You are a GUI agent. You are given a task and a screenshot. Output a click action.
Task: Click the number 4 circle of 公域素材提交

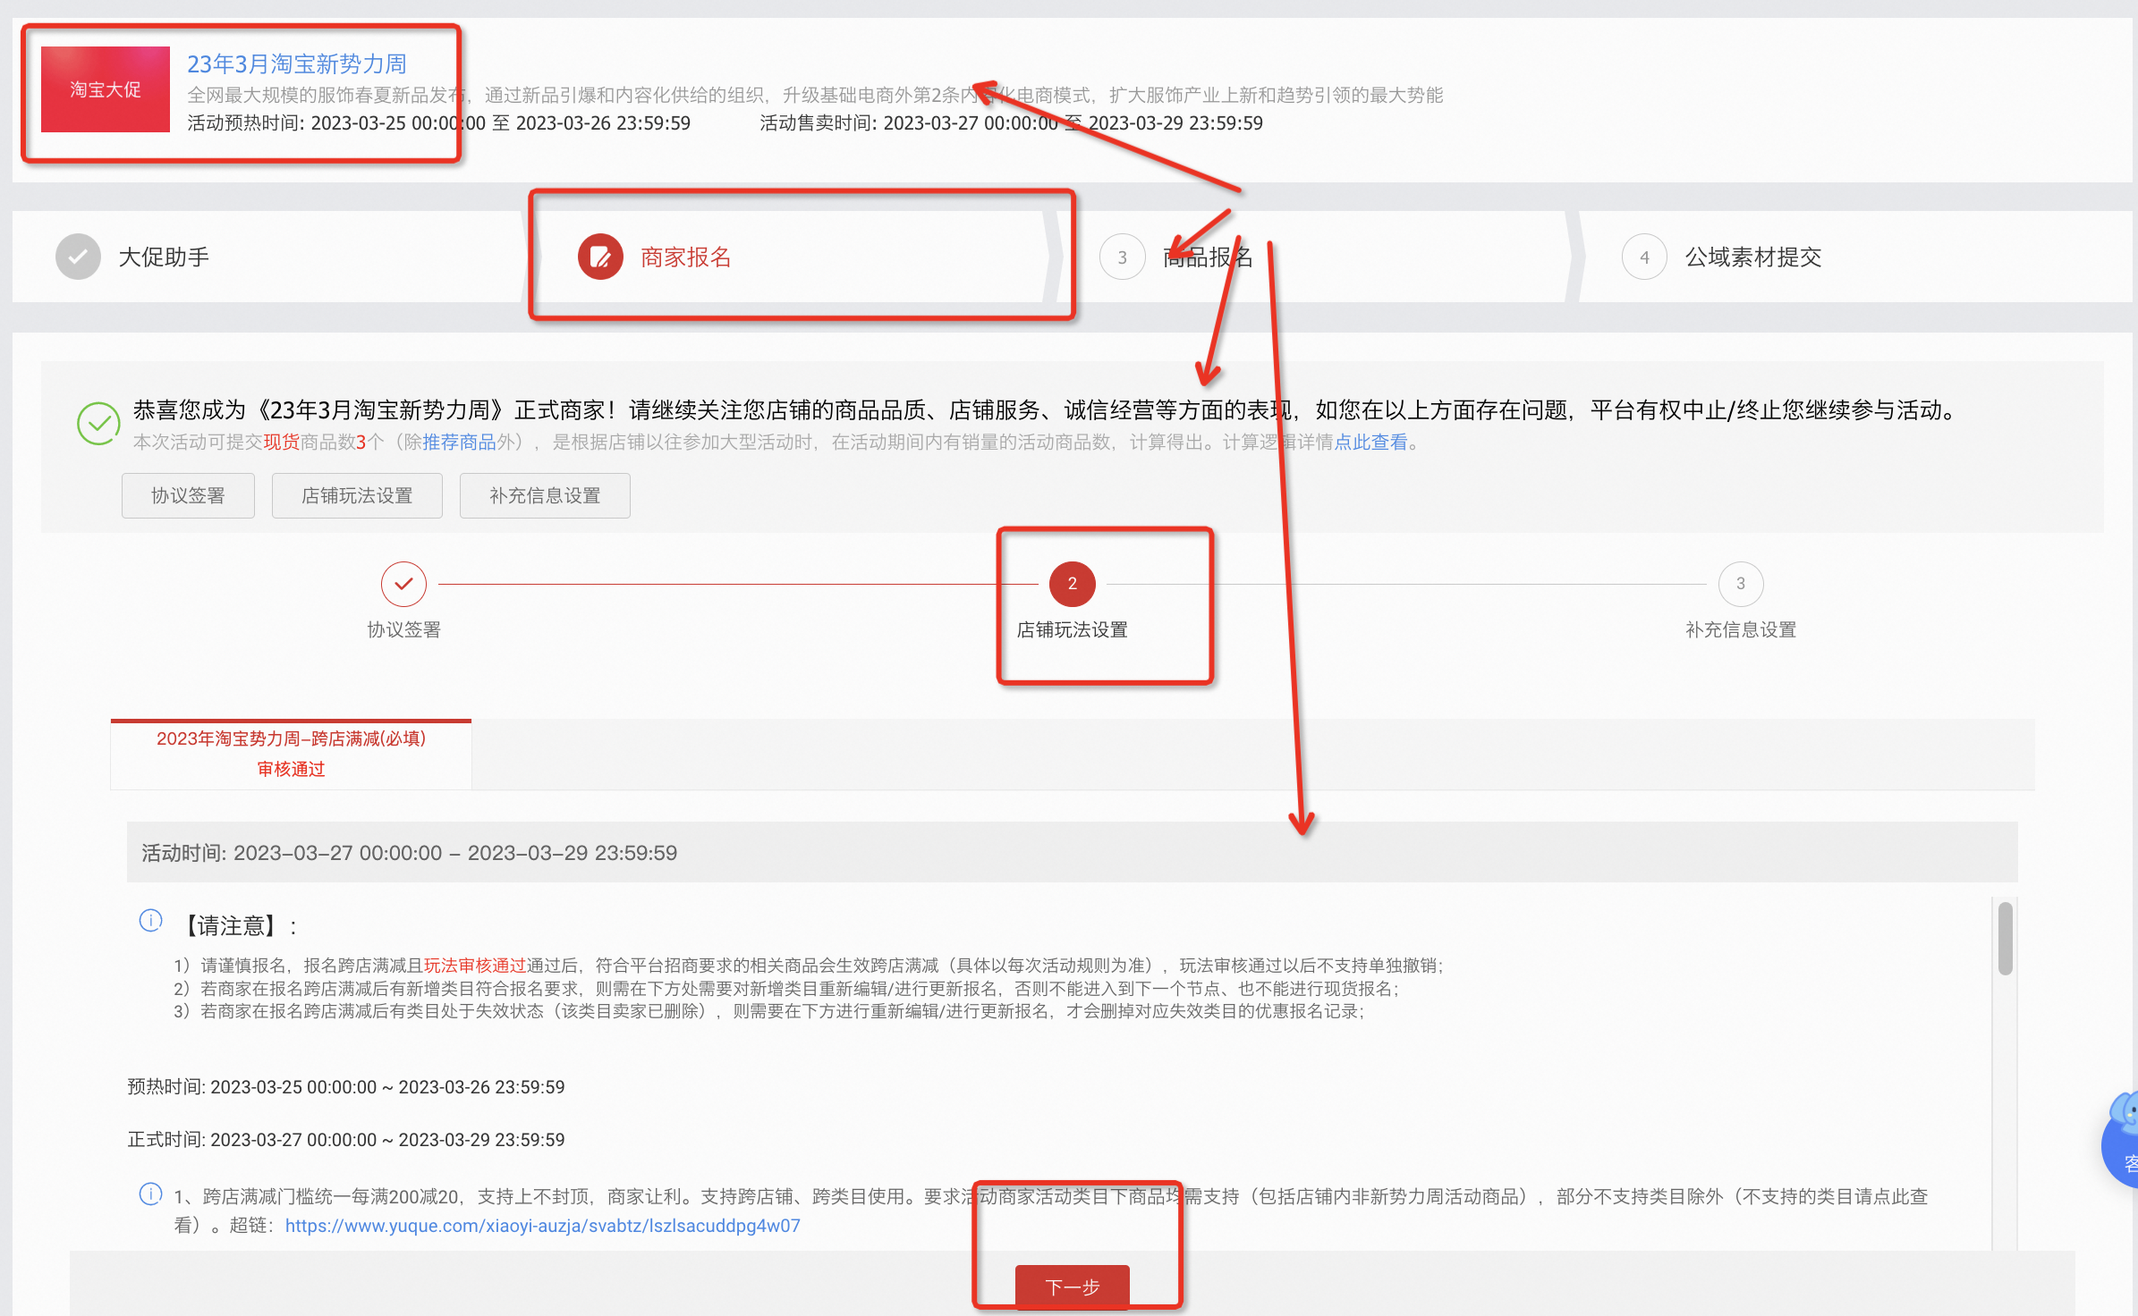click(x=1644, y=257)
